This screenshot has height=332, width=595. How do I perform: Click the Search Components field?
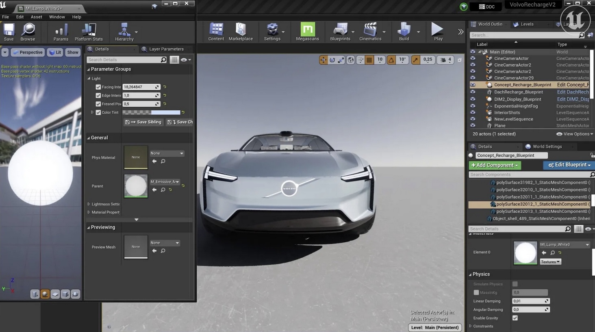tap(528, 174)
